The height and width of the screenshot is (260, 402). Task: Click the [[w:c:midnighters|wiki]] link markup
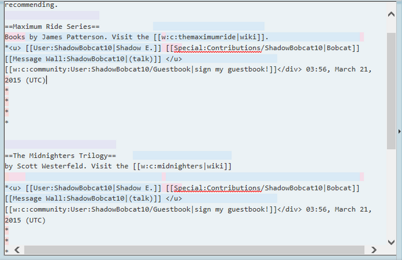click(182, 166)
